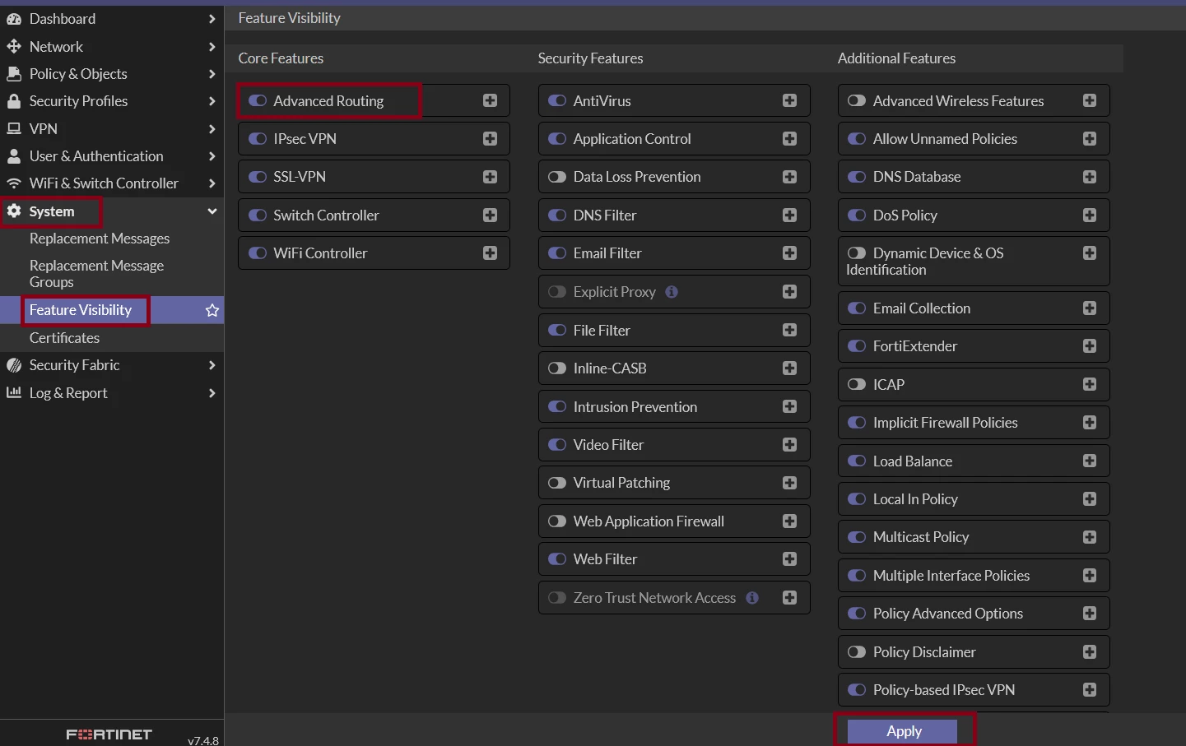
Task: Click the Log & Report chart icon
Action: [x=14, y=393]
